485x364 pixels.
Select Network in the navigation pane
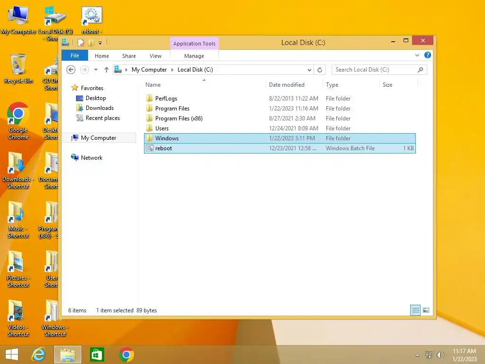click(91, 157)
